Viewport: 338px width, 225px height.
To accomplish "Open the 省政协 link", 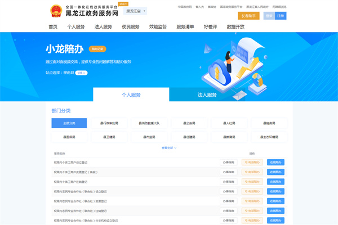I will [x=212, y=7].
